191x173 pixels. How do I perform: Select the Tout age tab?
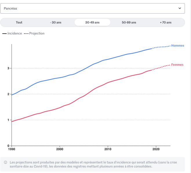19,22
